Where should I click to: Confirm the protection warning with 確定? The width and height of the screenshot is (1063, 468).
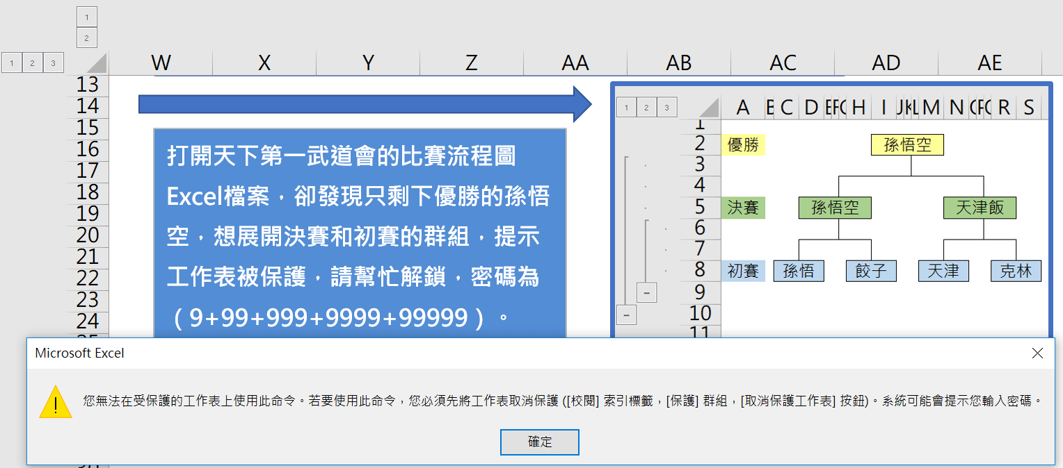coord(540,442)
